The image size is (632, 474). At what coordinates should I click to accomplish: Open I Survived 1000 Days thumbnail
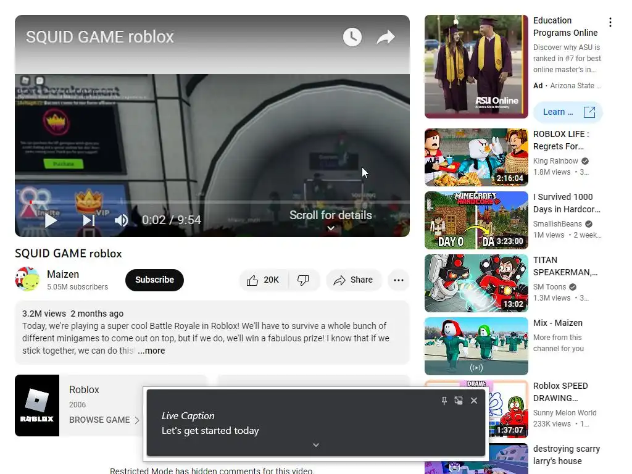476,220
